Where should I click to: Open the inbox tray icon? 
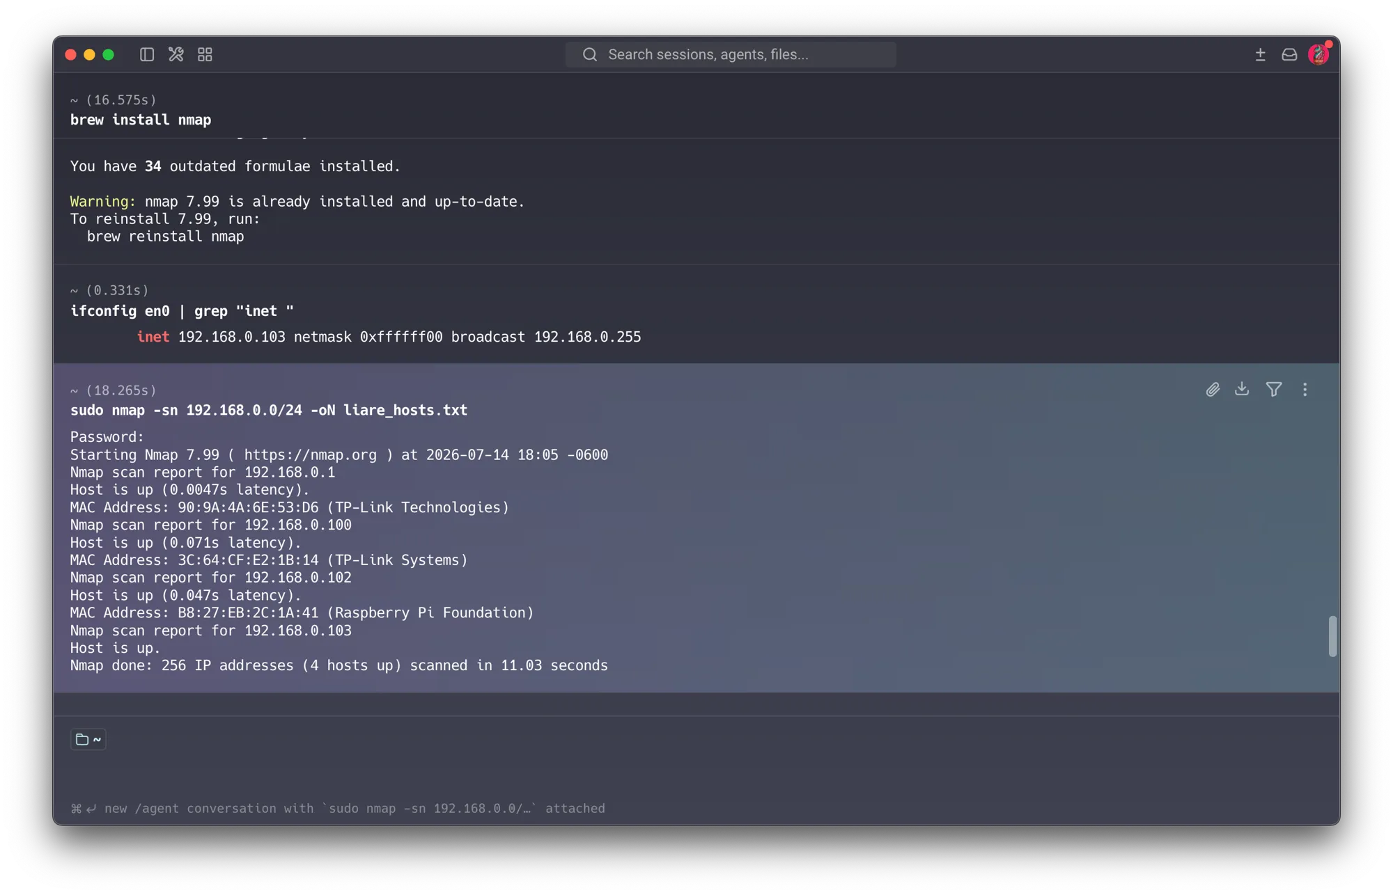1289,54
